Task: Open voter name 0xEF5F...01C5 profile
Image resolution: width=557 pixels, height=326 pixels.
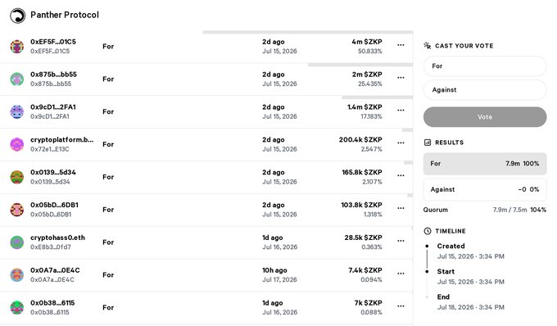Action: coord(53,42)
